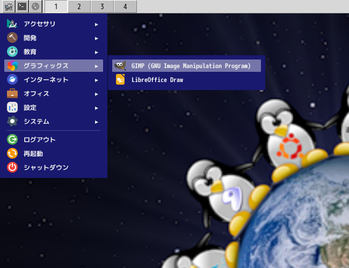The width and height of the screenshot is (349, 268).
Task: Choose ログアウト from the menu
Action: (x=54, y=140)
